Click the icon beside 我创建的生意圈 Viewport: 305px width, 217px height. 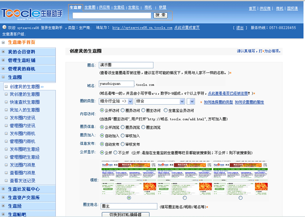click(6, 94)
